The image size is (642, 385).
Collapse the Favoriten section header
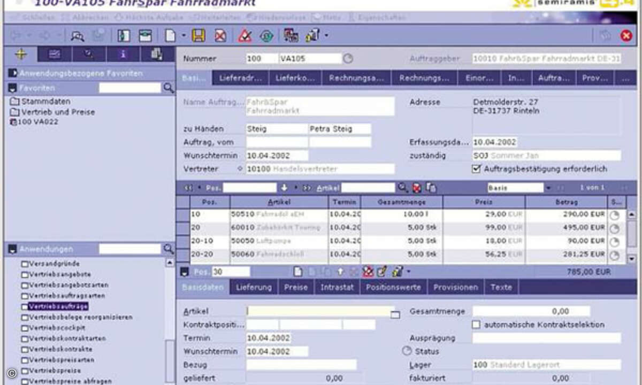(x=12, y=88)
